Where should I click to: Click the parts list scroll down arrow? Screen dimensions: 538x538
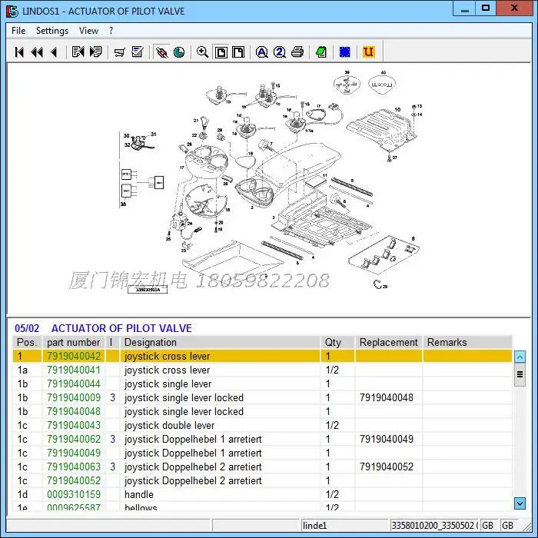(520, 503)
